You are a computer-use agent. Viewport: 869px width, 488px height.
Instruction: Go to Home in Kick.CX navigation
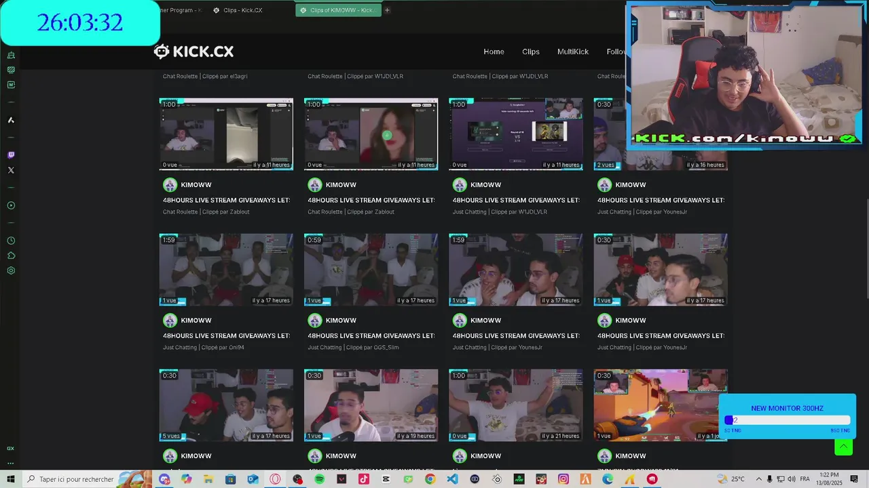pos(494,52)
